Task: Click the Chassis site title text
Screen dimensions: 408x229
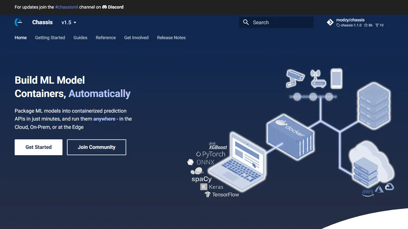Action: (42, 22)
